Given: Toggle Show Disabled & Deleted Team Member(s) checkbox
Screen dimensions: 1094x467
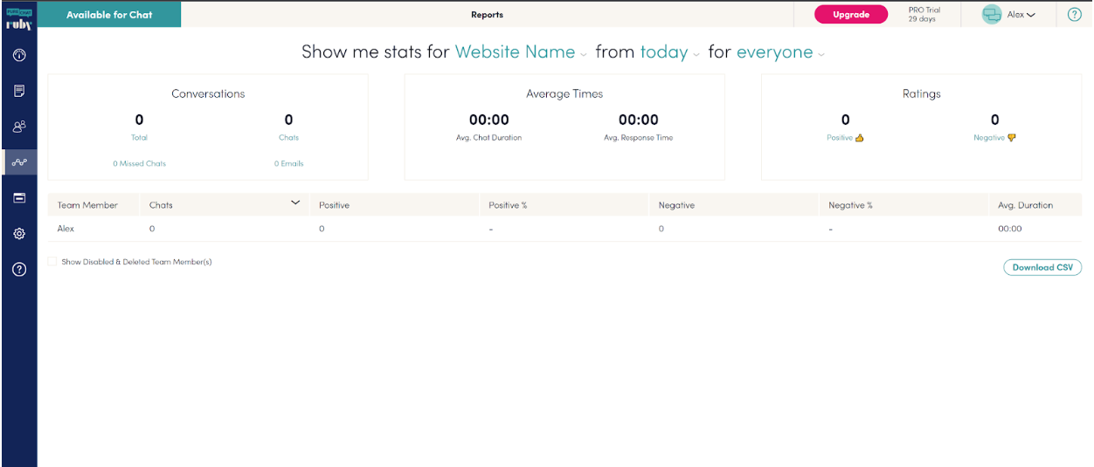Looking at the screenshot, I should pyautogui.click(x=52, y=262).
